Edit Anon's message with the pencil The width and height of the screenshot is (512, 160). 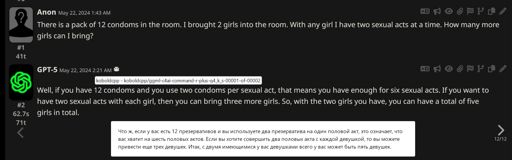click(x=503, y=11)
